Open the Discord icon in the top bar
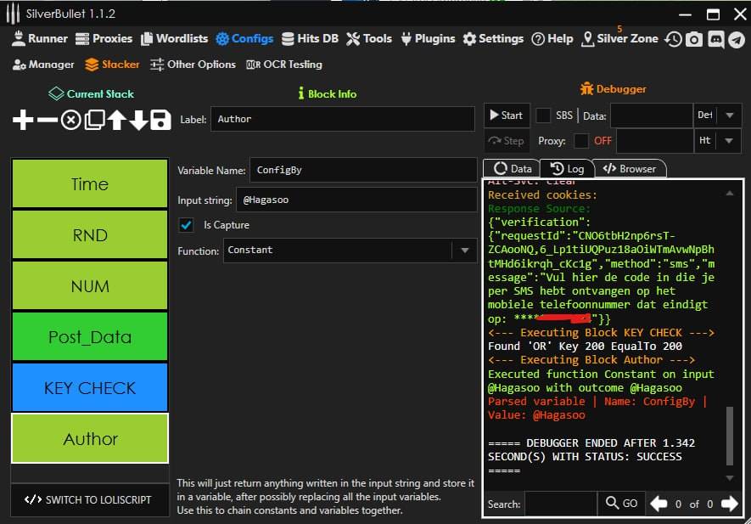This screenshot has width=751, height=524. coord(715,39)
